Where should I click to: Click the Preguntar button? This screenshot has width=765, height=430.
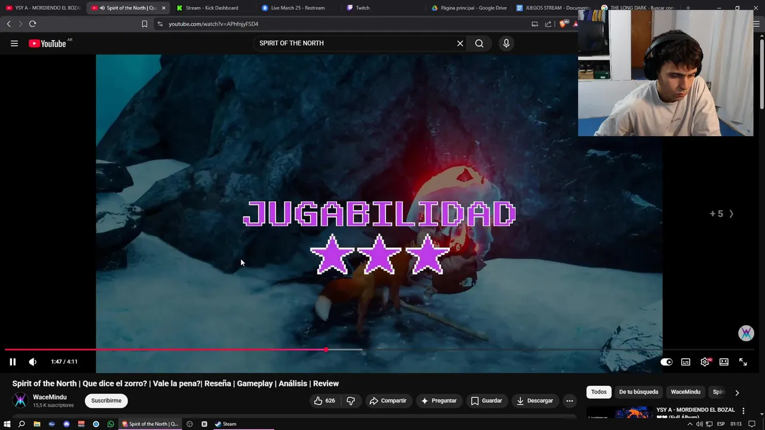click(x=439, y=401)
